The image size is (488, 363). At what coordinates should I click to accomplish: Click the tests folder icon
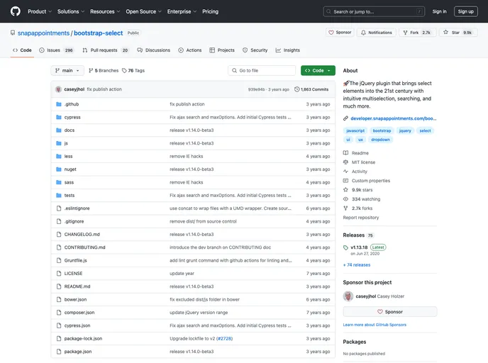(58, 196)
